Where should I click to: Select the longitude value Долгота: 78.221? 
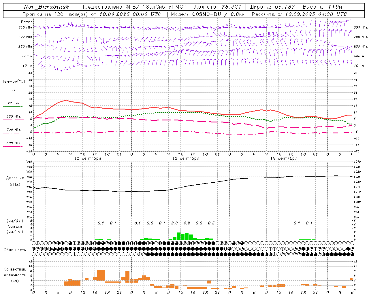coord(218,7)
